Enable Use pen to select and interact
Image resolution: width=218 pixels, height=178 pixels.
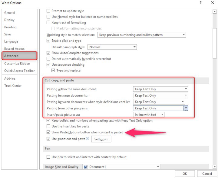click(48, 157)
